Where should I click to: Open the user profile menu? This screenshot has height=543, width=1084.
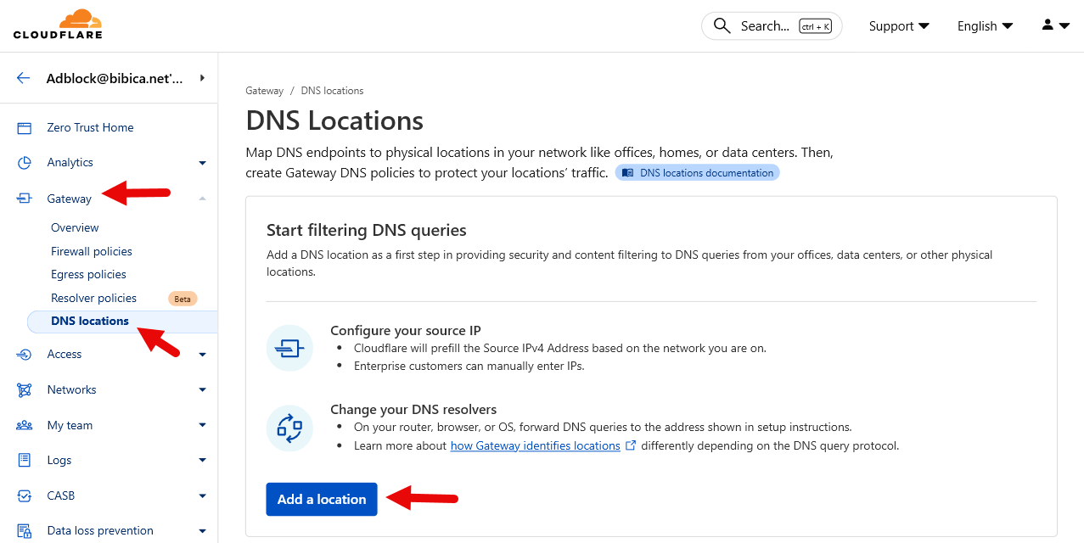1055,25
